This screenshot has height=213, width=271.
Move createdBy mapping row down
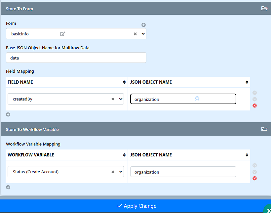[x=254, y=99]
